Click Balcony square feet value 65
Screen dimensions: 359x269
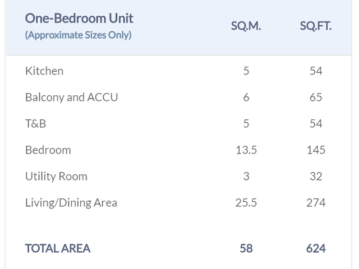click(x=316, y=97)
